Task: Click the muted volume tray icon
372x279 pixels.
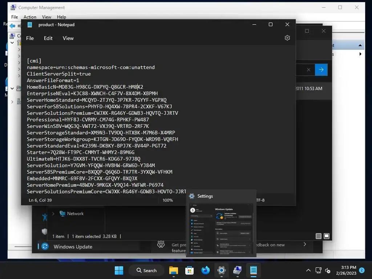Action: [x=328, y=270]
